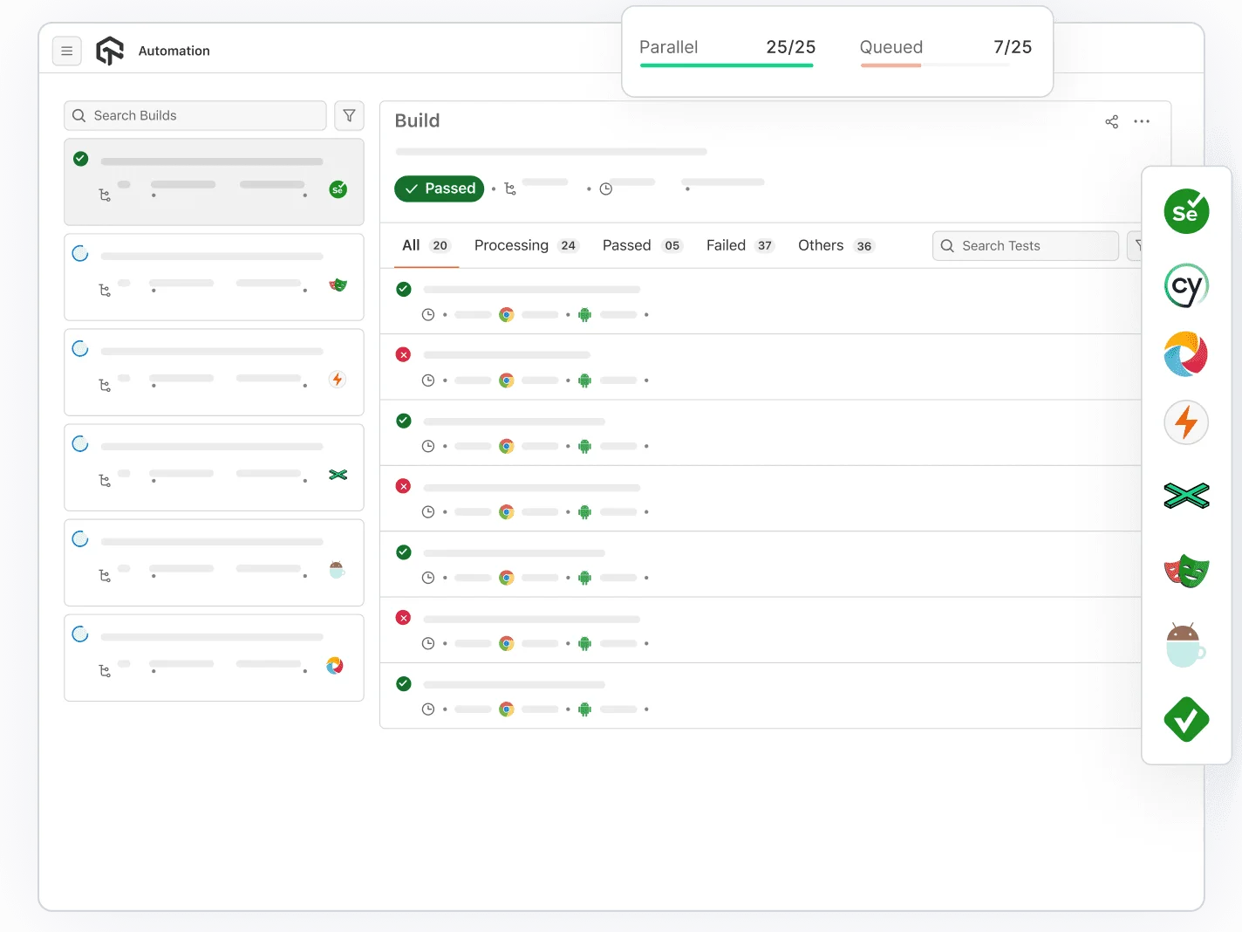Click the Selenium icon in framework panel
This screenshot has width=1242, height=932.
point(1186,211)
